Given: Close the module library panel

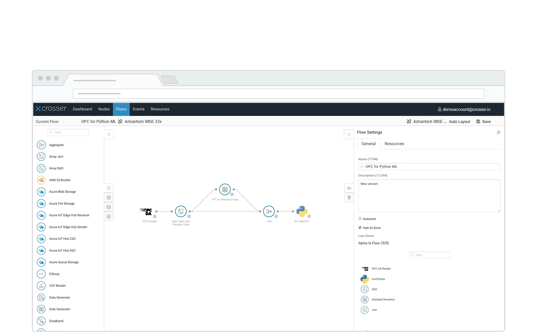Looking at the screenshot, I should (x=109, y=134).
